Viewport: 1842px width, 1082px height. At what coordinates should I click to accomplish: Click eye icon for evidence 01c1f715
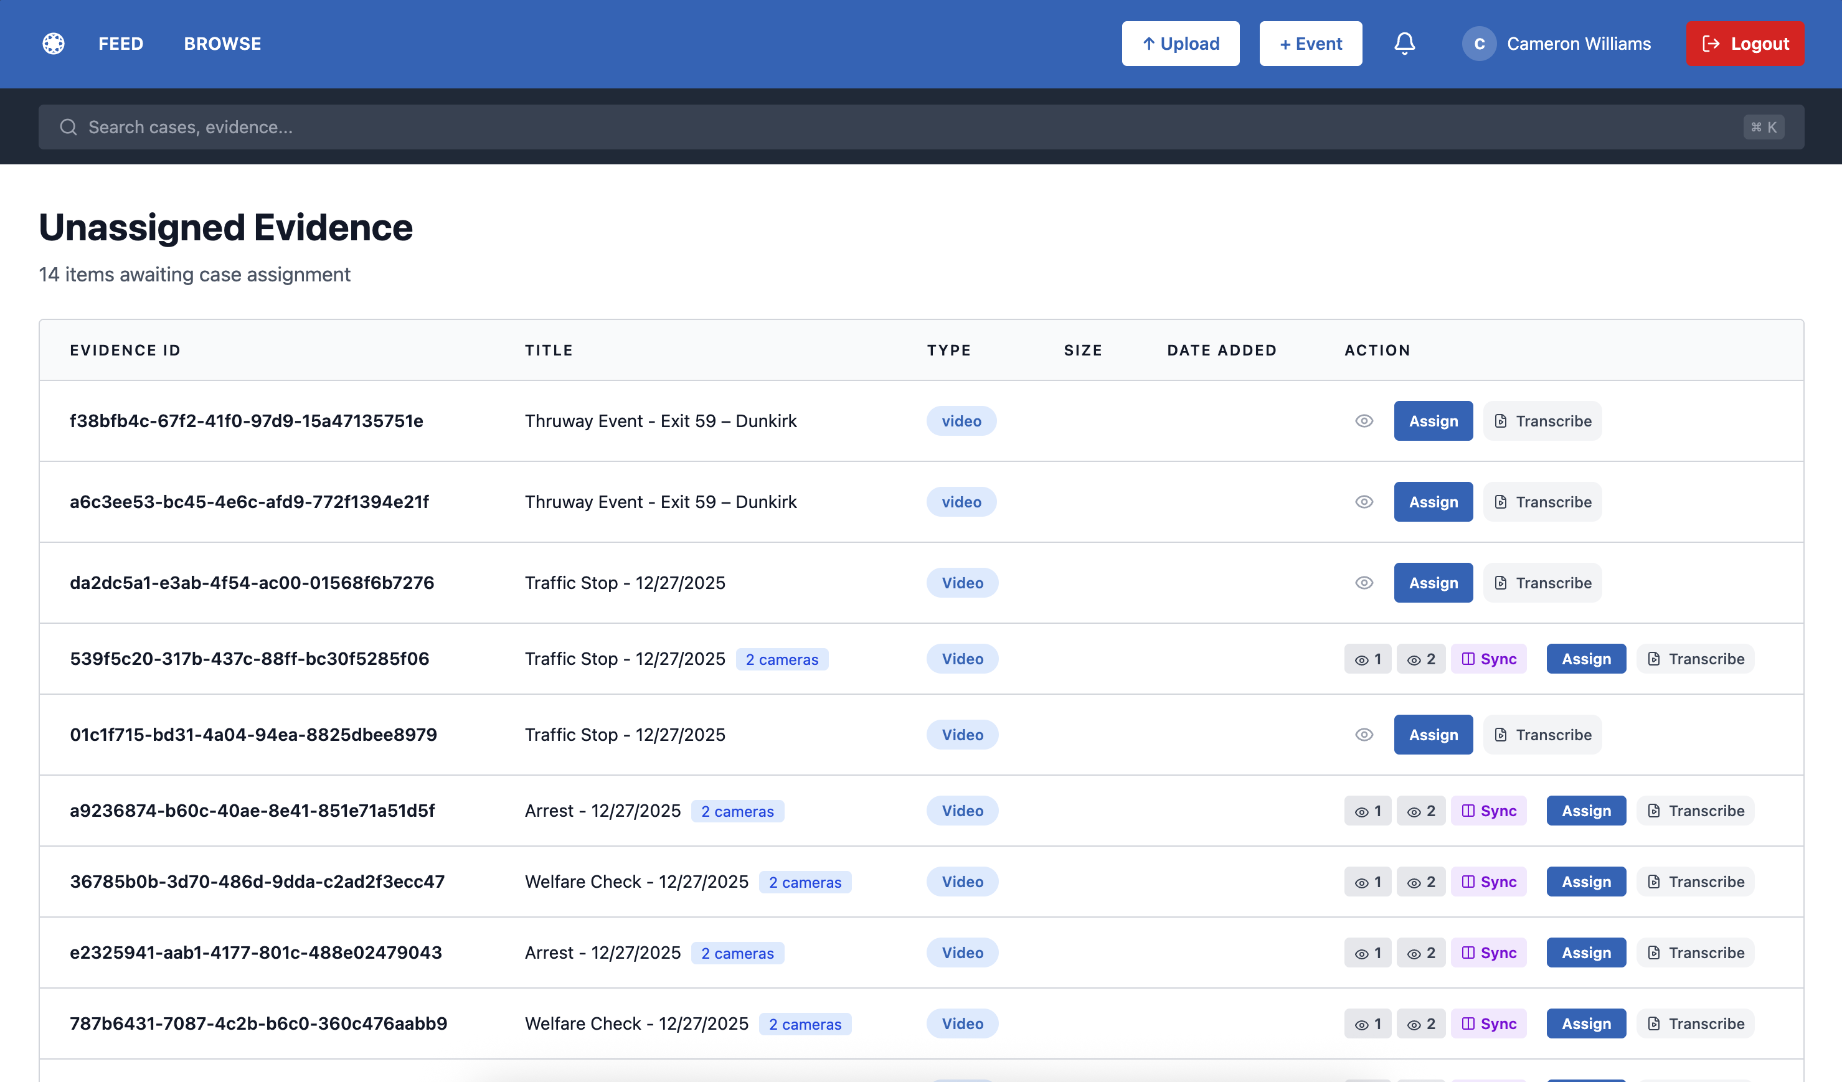point(1364,735)
